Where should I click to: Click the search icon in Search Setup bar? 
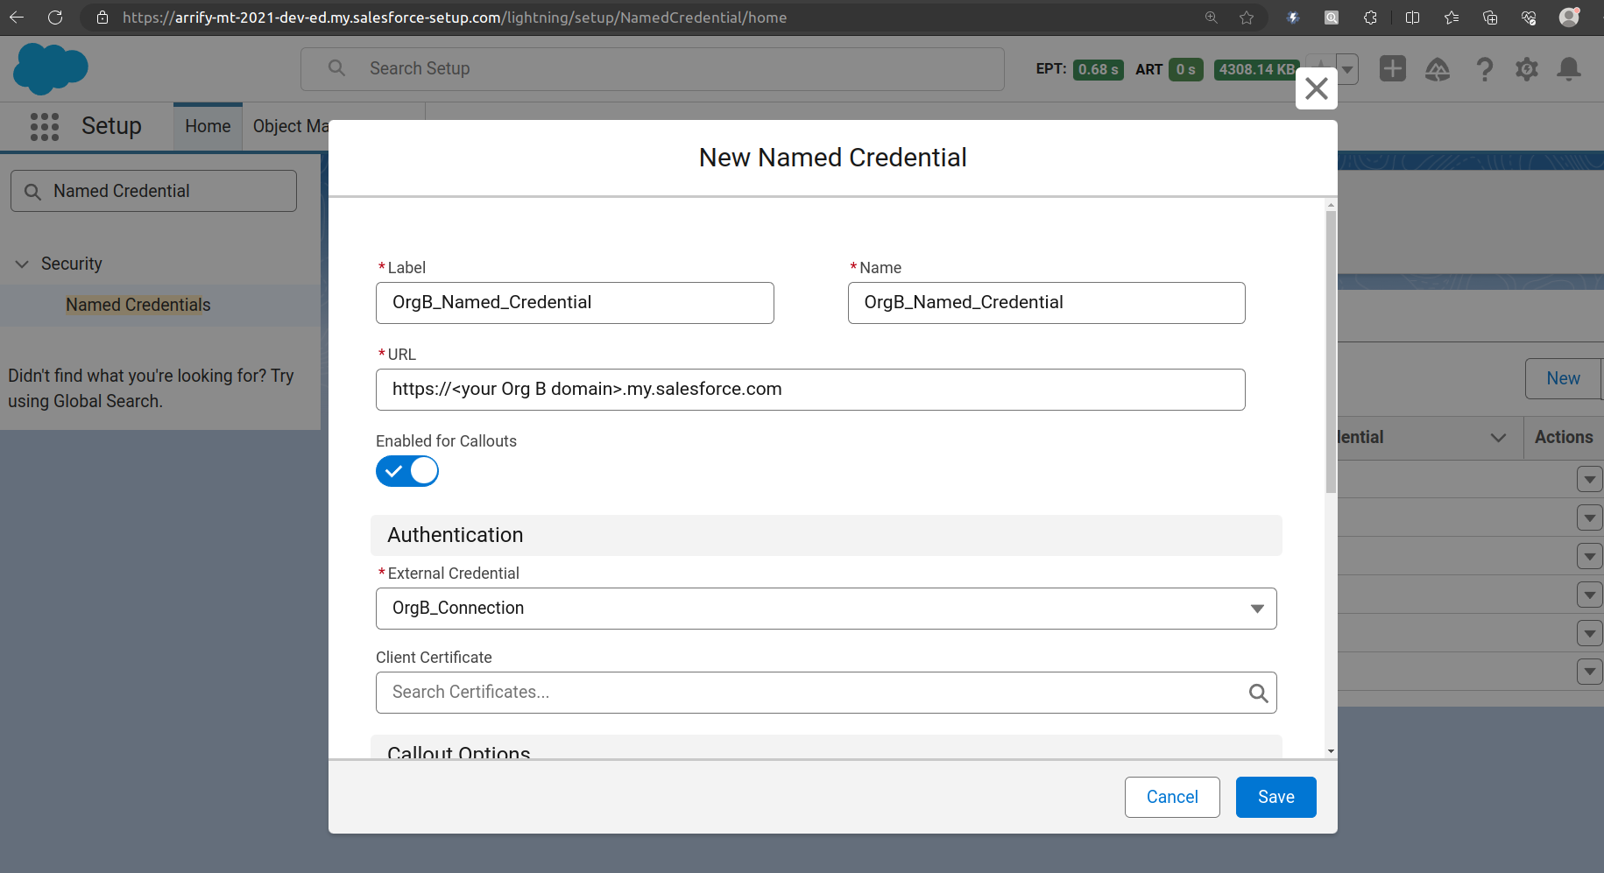point(336,68)
